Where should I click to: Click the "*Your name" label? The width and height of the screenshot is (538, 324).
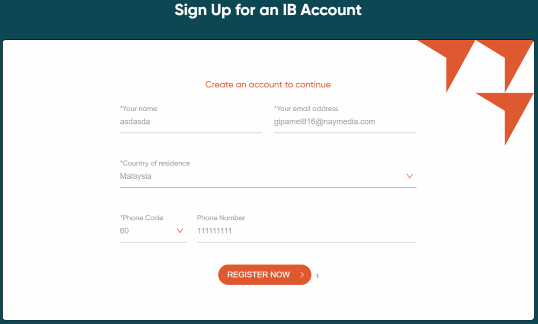coord(139,109)
